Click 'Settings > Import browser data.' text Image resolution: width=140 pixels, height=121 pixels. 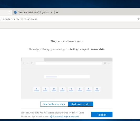click(x=87, y=49)
